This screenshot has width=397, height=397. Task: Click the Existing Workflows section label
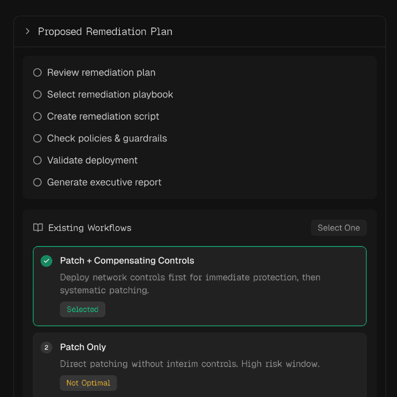click(x=90, y=228)
